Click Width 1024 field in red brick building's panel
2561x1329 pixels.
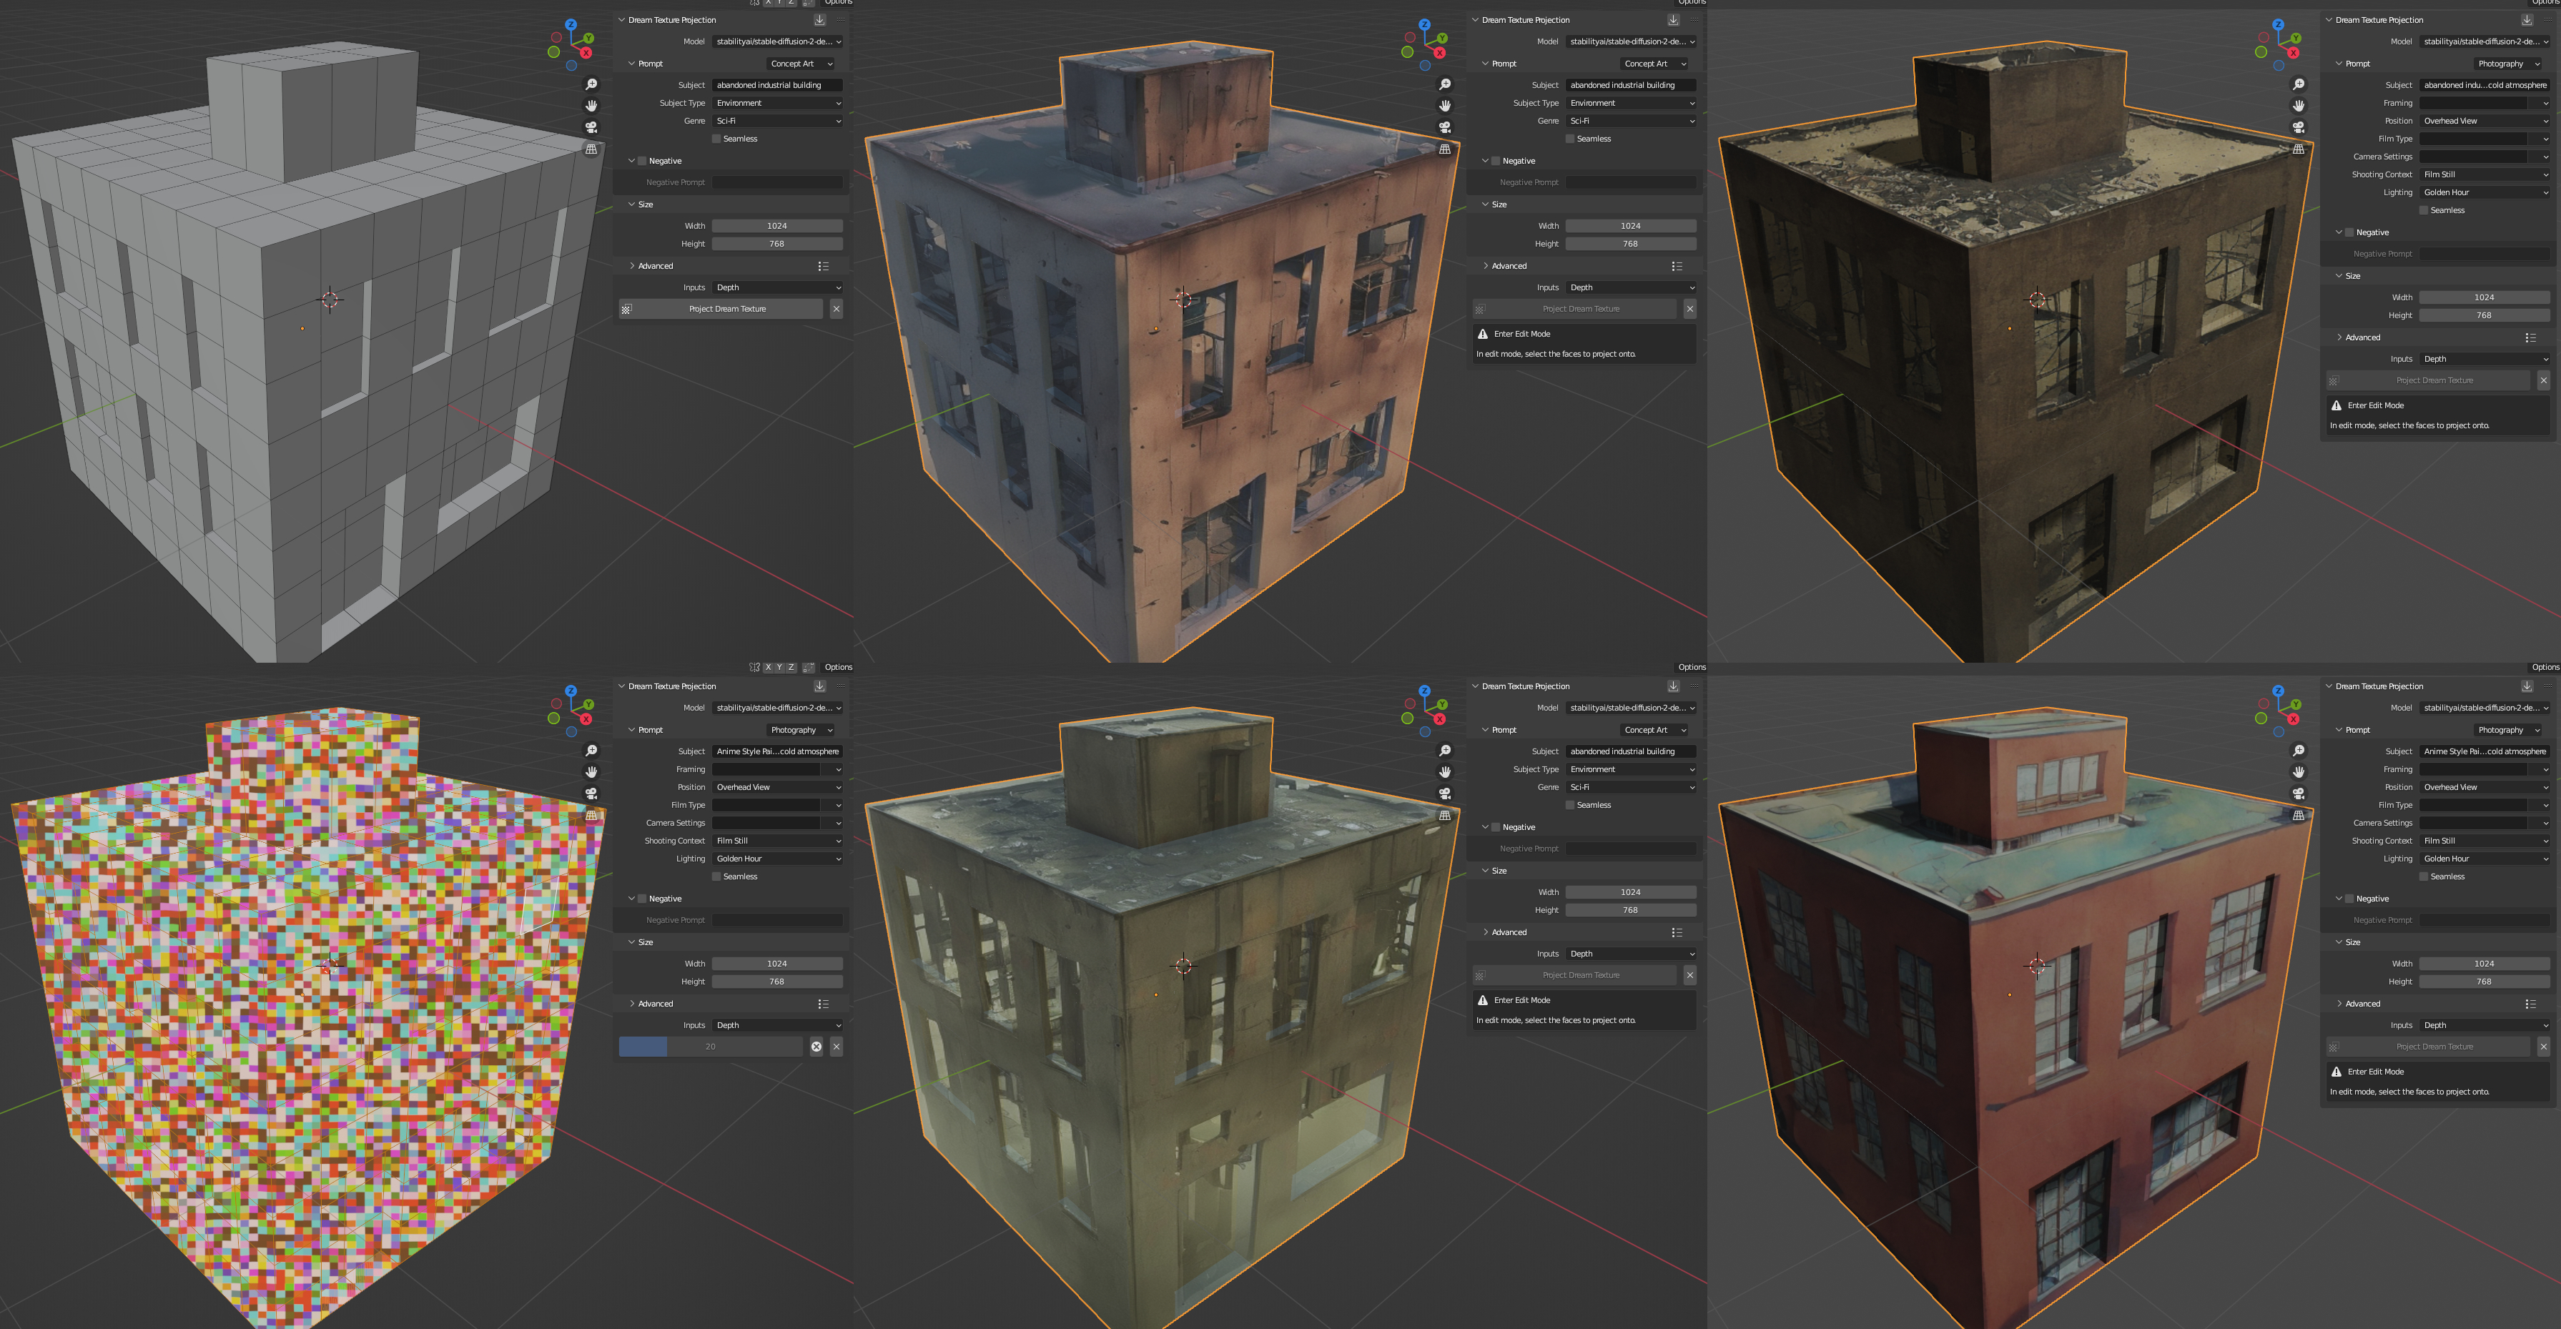(x=2484, y=963)
